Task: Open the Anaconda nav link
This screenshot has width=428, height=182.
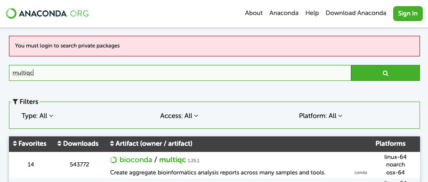Action: tap(284, 13)
